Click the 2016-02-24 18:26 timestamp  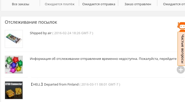[x=73, y=33]
